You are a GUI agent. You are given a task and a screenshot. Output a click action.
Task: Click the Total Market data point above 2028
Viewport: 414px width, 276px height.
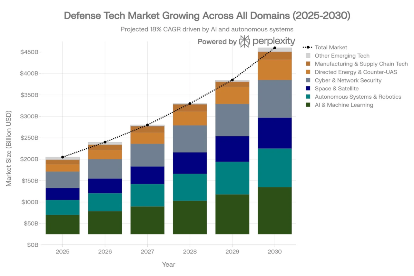tap(190, 103)
